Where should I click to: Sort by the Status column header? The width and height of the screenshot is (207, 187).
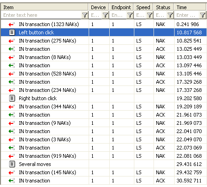[163, 7]
